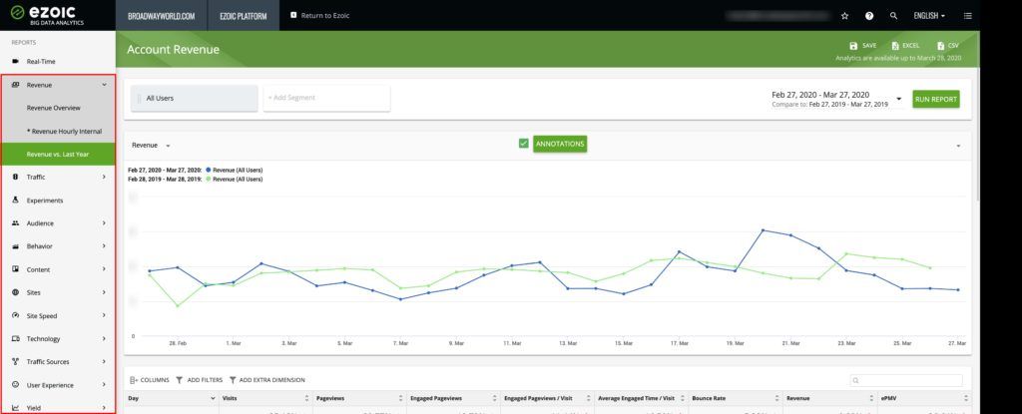Open the date range dropdown arrow

tap(899, 99)
